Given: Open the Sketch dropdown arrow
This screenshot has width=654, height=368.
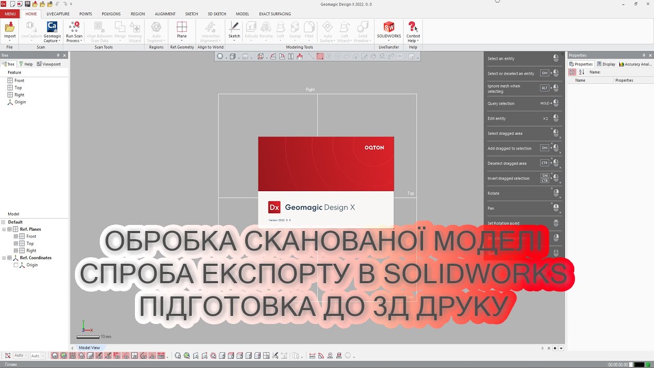Looking at the screenshot, I should tap(234, 41).
